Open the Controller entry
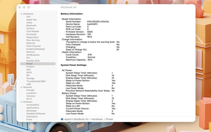This screenshot has height=132, width=211. [x=31, y=34]
